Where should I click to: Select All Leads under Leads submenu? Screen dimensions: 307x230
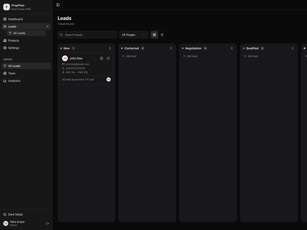pyautogui.click(x=26, y=33)
